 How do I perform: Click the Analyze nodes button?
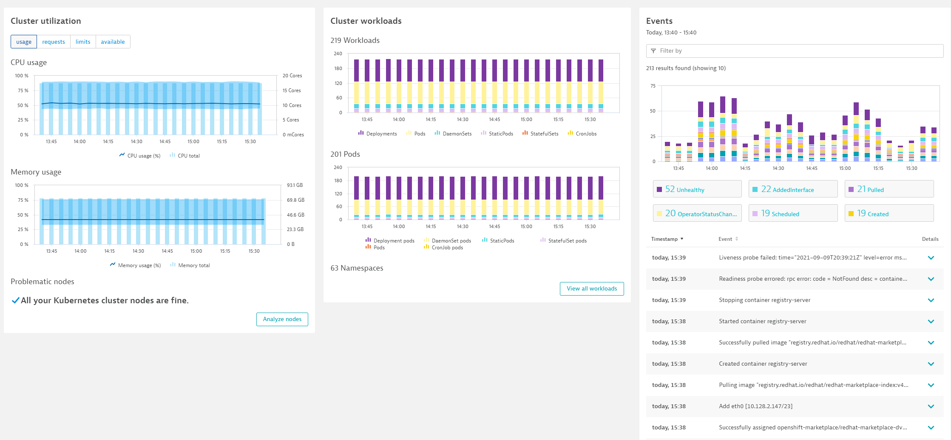tap(282, 319)
